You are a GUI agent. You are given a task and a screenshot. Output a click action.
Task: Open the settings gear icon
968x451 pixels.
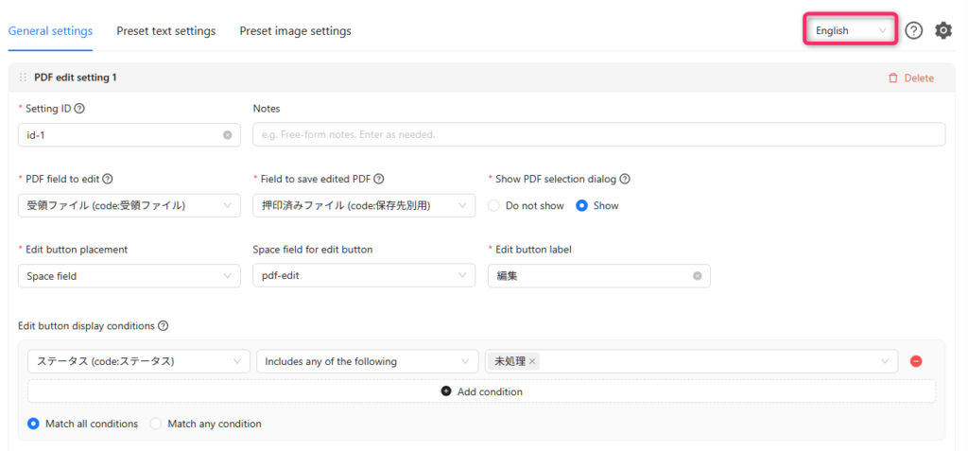943,30
